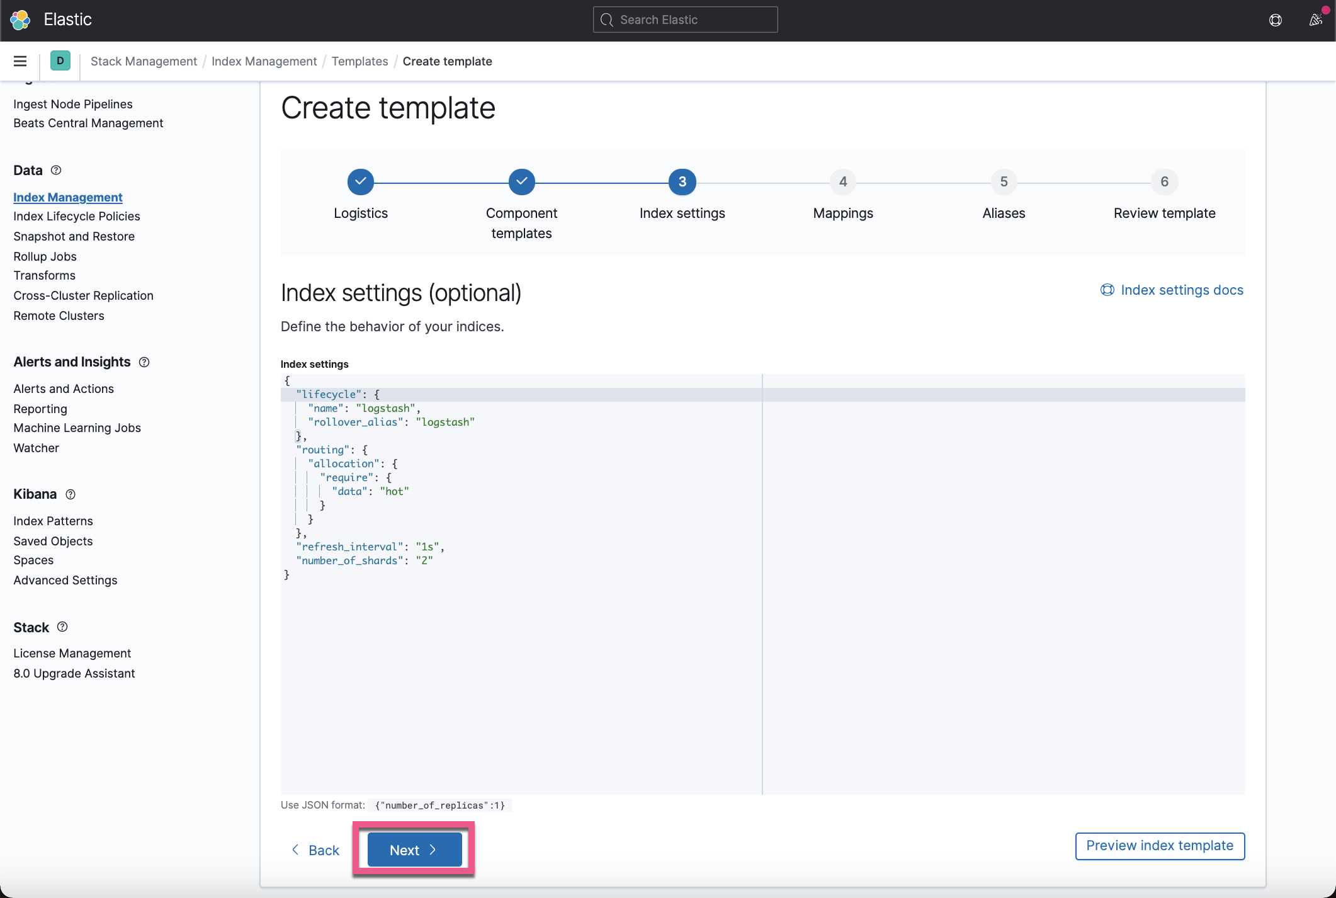The image size is (1336, 898).
Task: Click the help icon beside Stack heading
Action: [x=62, y=627]
